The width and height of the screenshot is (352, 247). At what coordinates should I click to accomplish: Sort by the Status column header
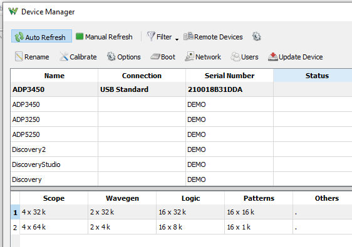(x=313, y=76)
